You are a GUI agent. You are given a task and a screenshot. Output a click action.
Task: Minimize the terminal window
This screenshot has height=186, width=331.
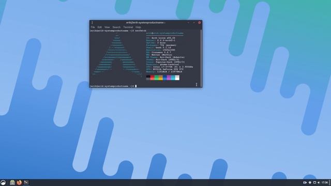click(188, 23)
